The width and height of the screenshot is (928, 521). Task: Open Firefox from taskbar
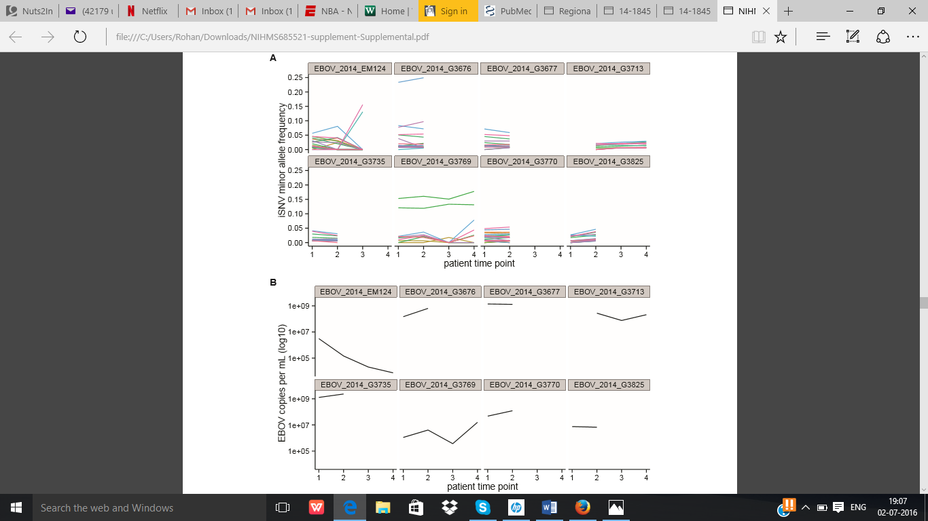pyautogui.click(x=582, y=507)
